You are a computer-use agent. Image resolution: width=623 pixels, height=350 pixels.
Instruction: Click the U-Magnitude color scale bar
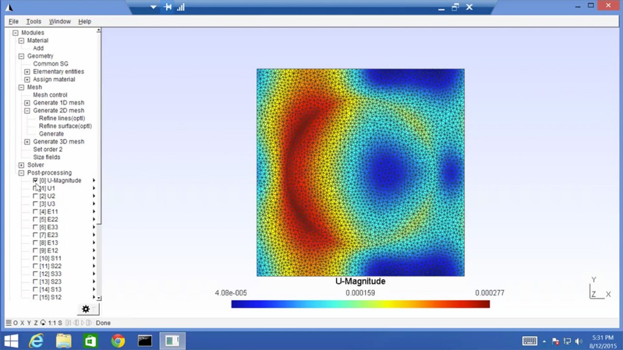coord(360,304)
